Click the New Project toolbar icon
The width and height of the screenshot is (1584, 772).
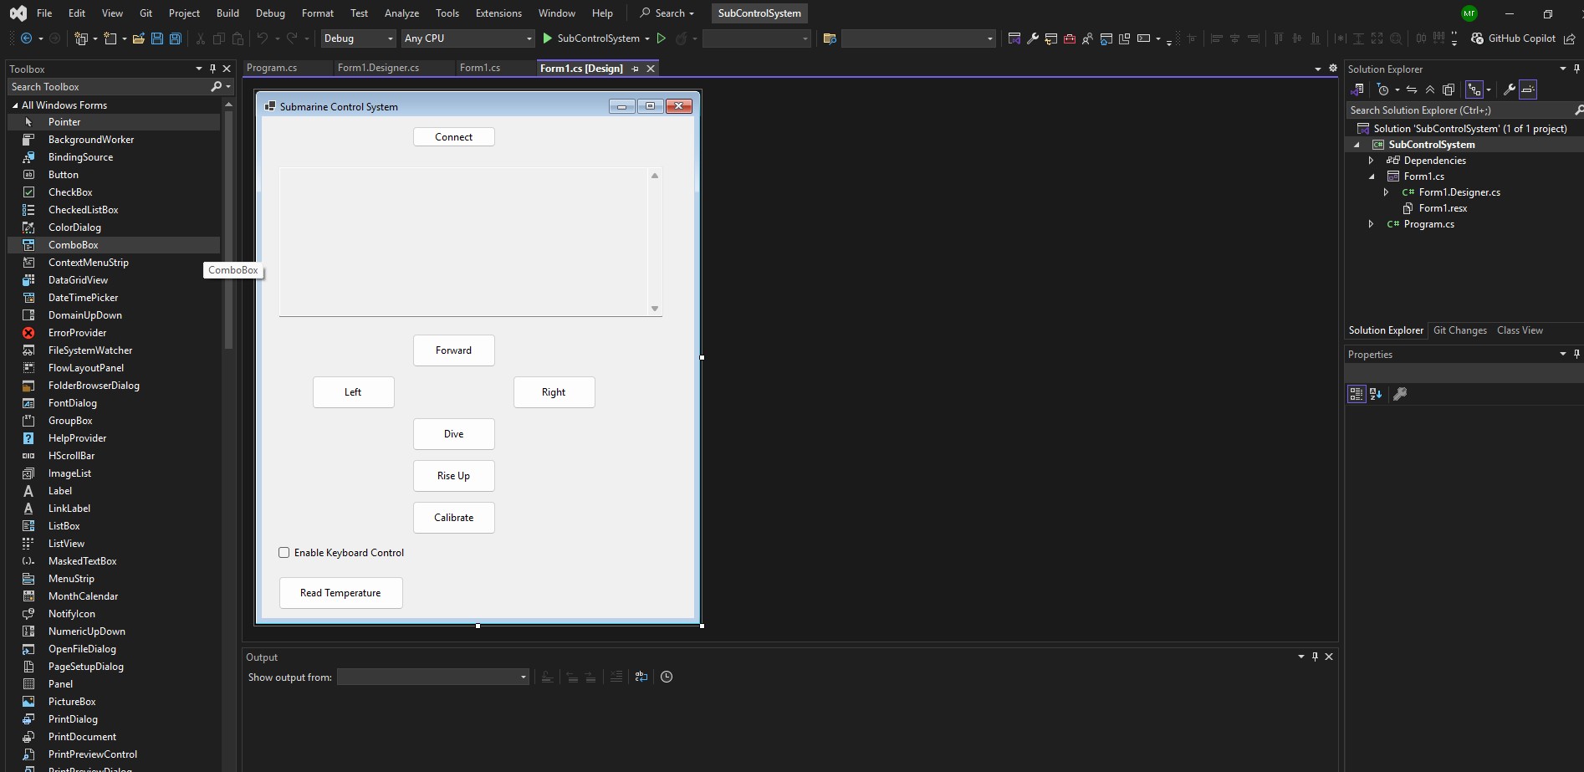[x=81, y=38]
